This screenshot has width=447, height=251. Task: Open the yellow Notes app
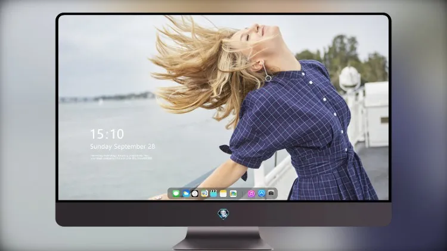pos(223,194)
